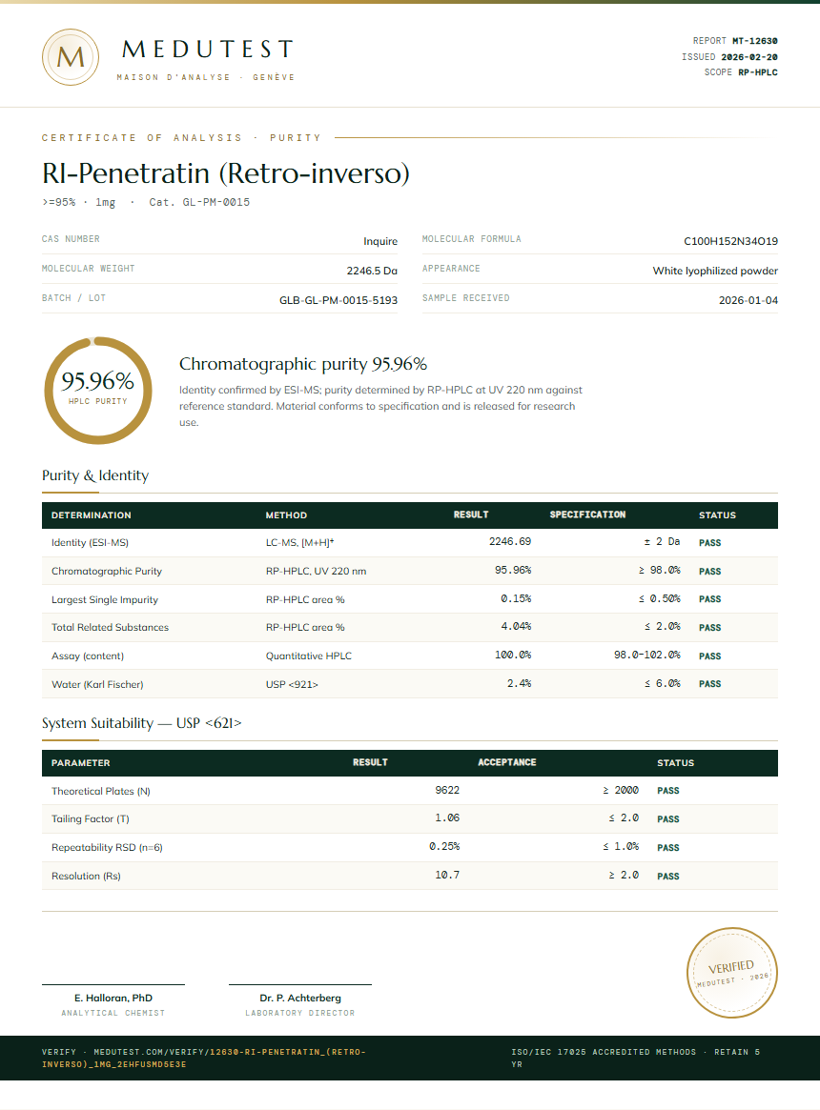Select the molecular formula C100H152N34O19
820x1110 pixels.
pos(730,241)
